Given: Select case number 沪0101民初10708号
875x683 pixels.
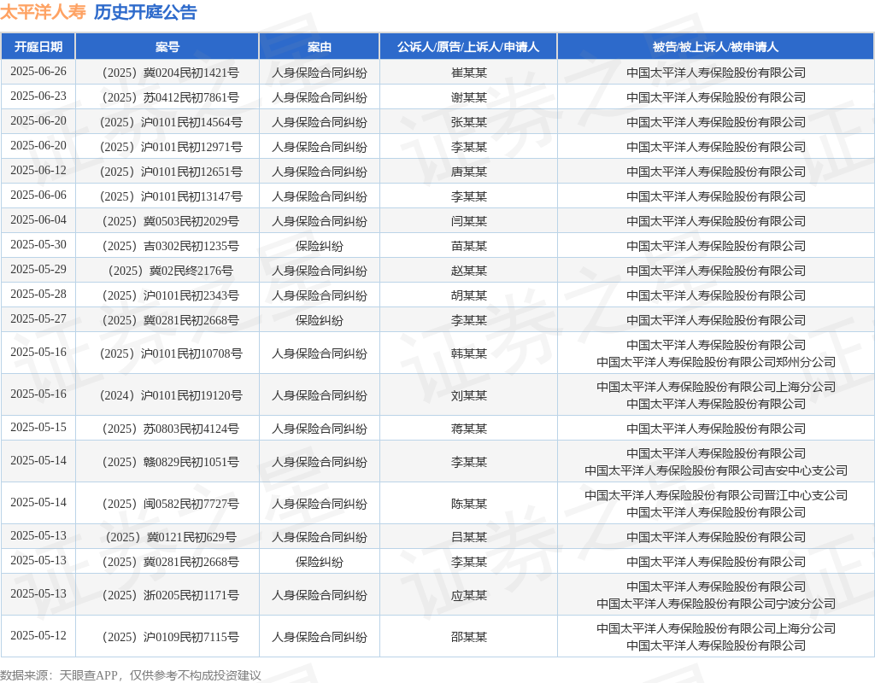Looking at the screenshot, I should click(170, 353).
